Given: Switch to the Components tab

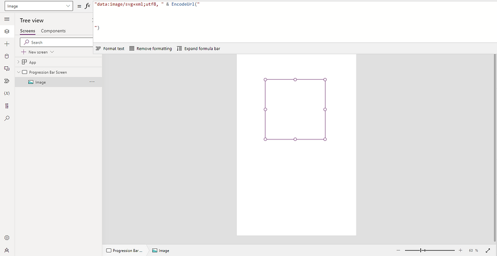Looking at the screenshot, I should click(53, 31).
